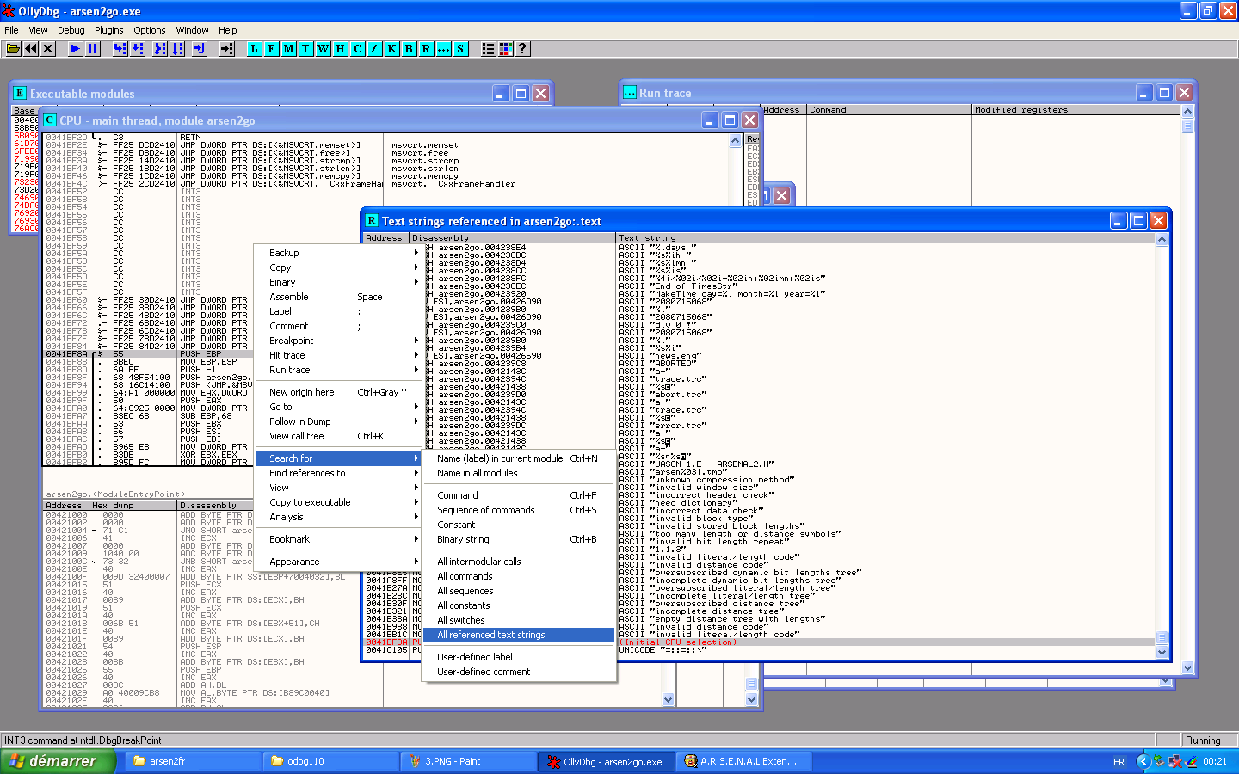This screenshot has height=774, width=1239.
Task: Open the View menu in menu bar
Action: click(38, 30)
